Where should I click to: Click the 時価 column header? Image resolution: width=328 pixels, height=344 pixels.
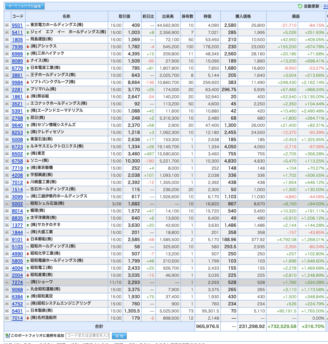(x=207, y=16)
